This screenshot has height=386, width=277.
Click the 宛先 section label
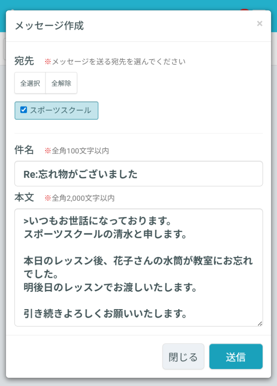(x=24, y=61)
